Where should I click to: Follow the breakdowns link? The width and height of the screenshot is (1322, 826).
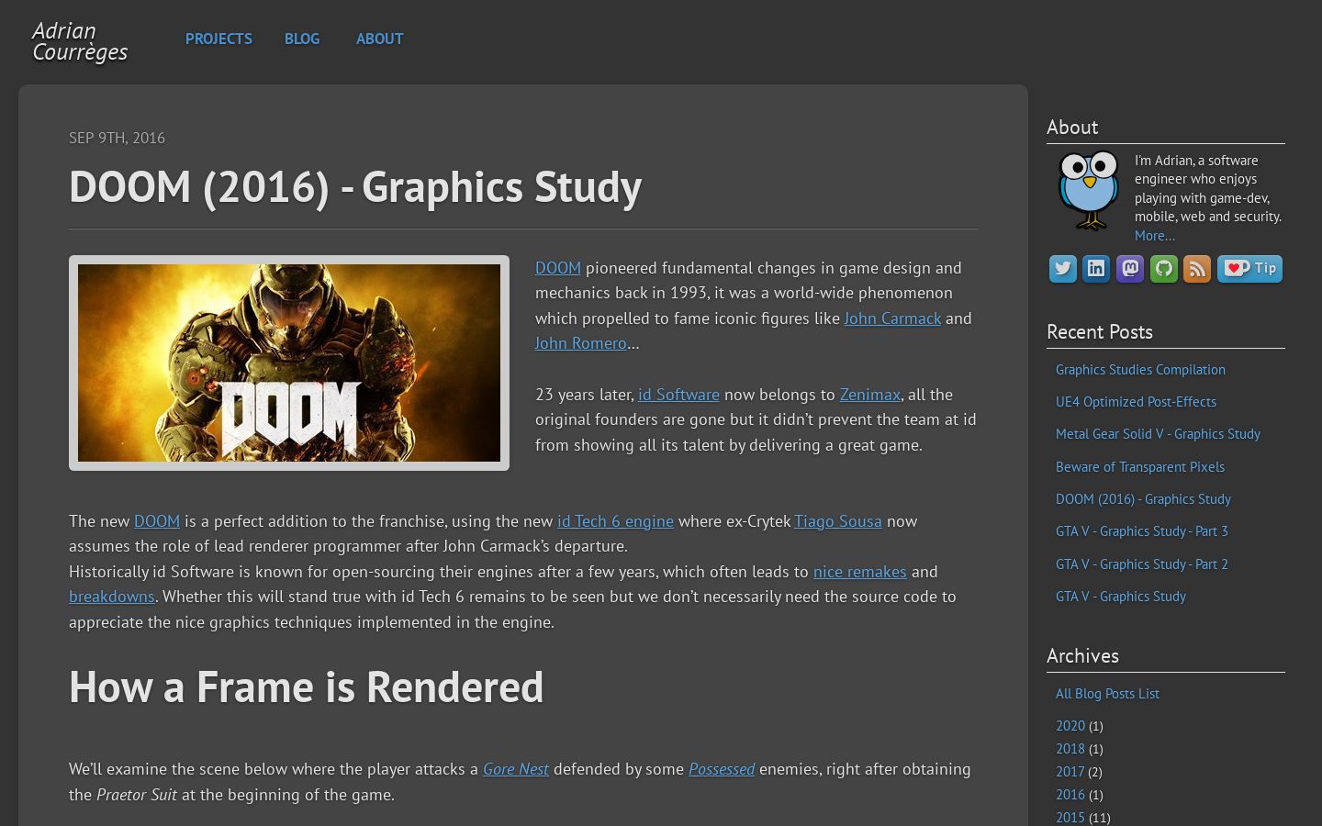[x=112, y=597]
